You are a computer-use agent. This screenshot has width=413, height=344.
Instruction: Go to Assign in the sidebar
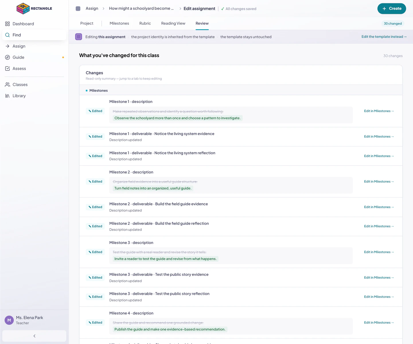coord(34,46)
